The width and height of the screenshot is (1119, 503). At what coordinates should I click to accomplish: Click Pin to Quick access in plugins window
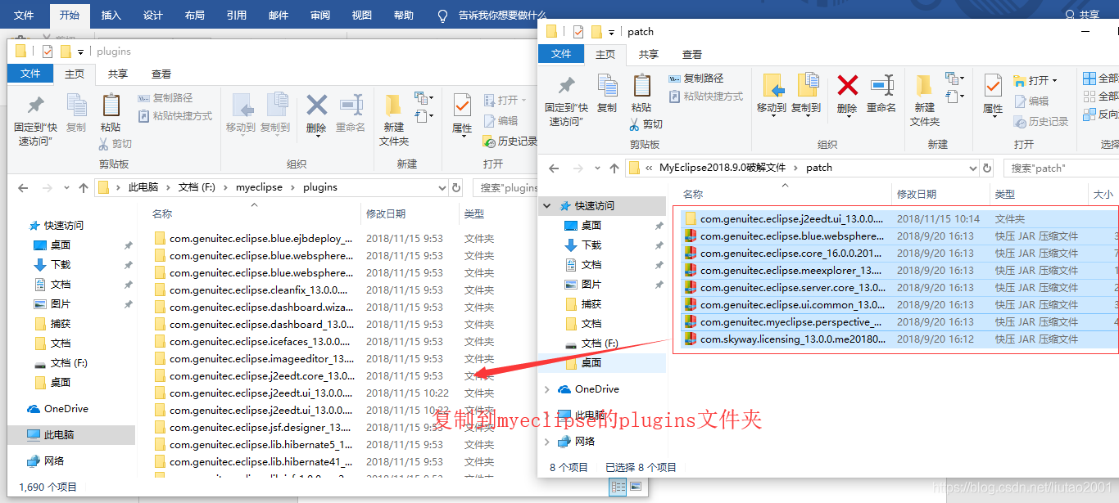pyautogui.click(x=35, y=119)
